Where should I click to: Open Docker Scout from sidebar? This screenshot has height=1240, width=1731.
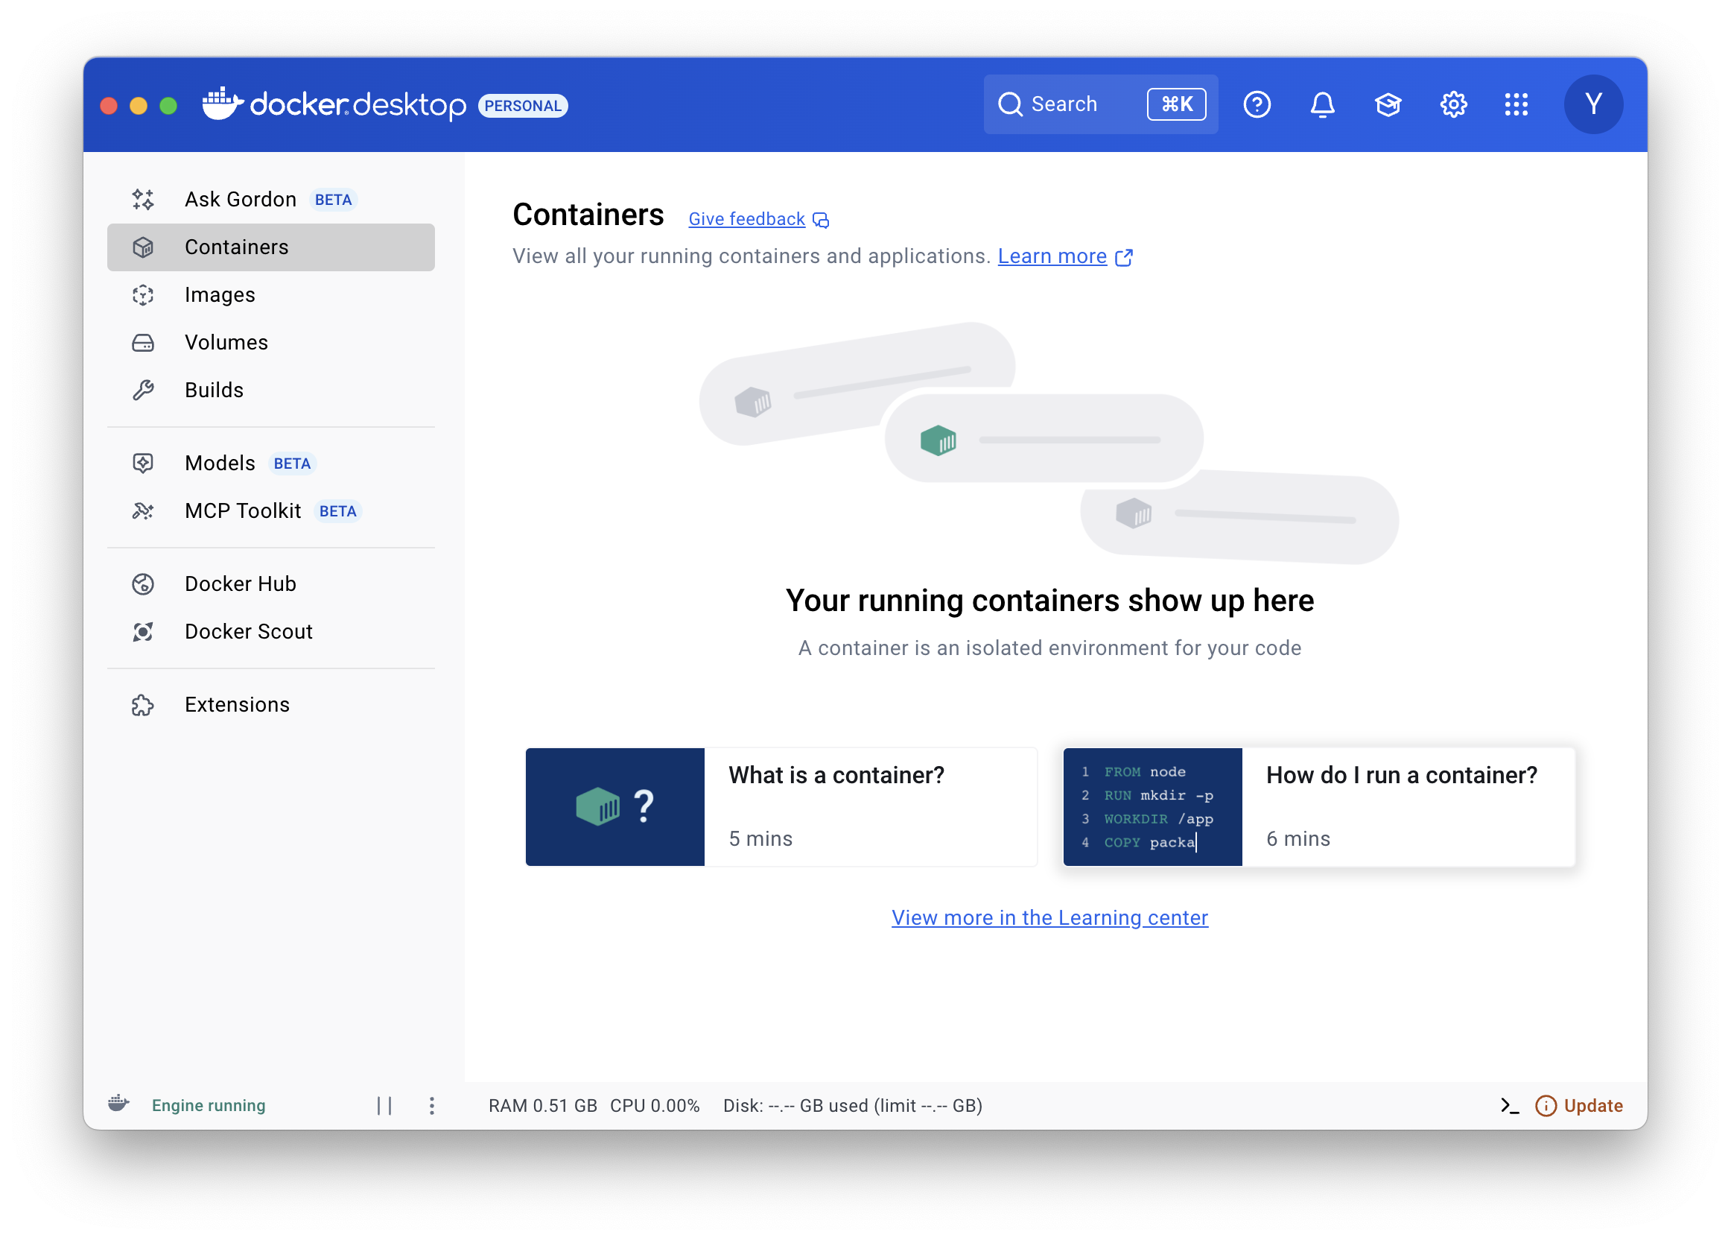(248, 631)
